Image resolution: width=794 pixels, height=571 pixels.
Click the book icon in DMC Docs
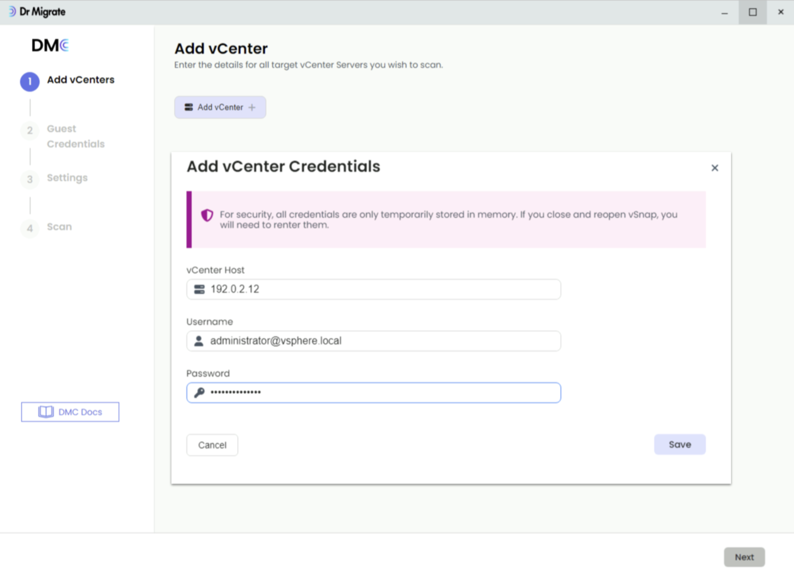(46, 412)
